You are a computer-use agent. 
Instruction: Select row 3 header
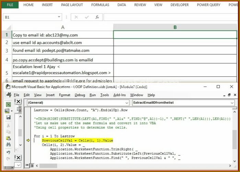(7, 50)
